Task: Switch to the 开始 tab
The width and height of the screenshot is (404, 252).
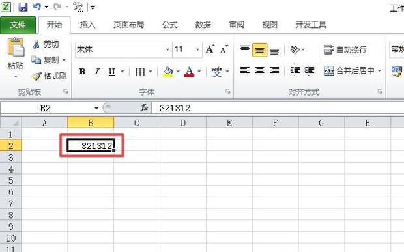Action: tap(54, 25)
